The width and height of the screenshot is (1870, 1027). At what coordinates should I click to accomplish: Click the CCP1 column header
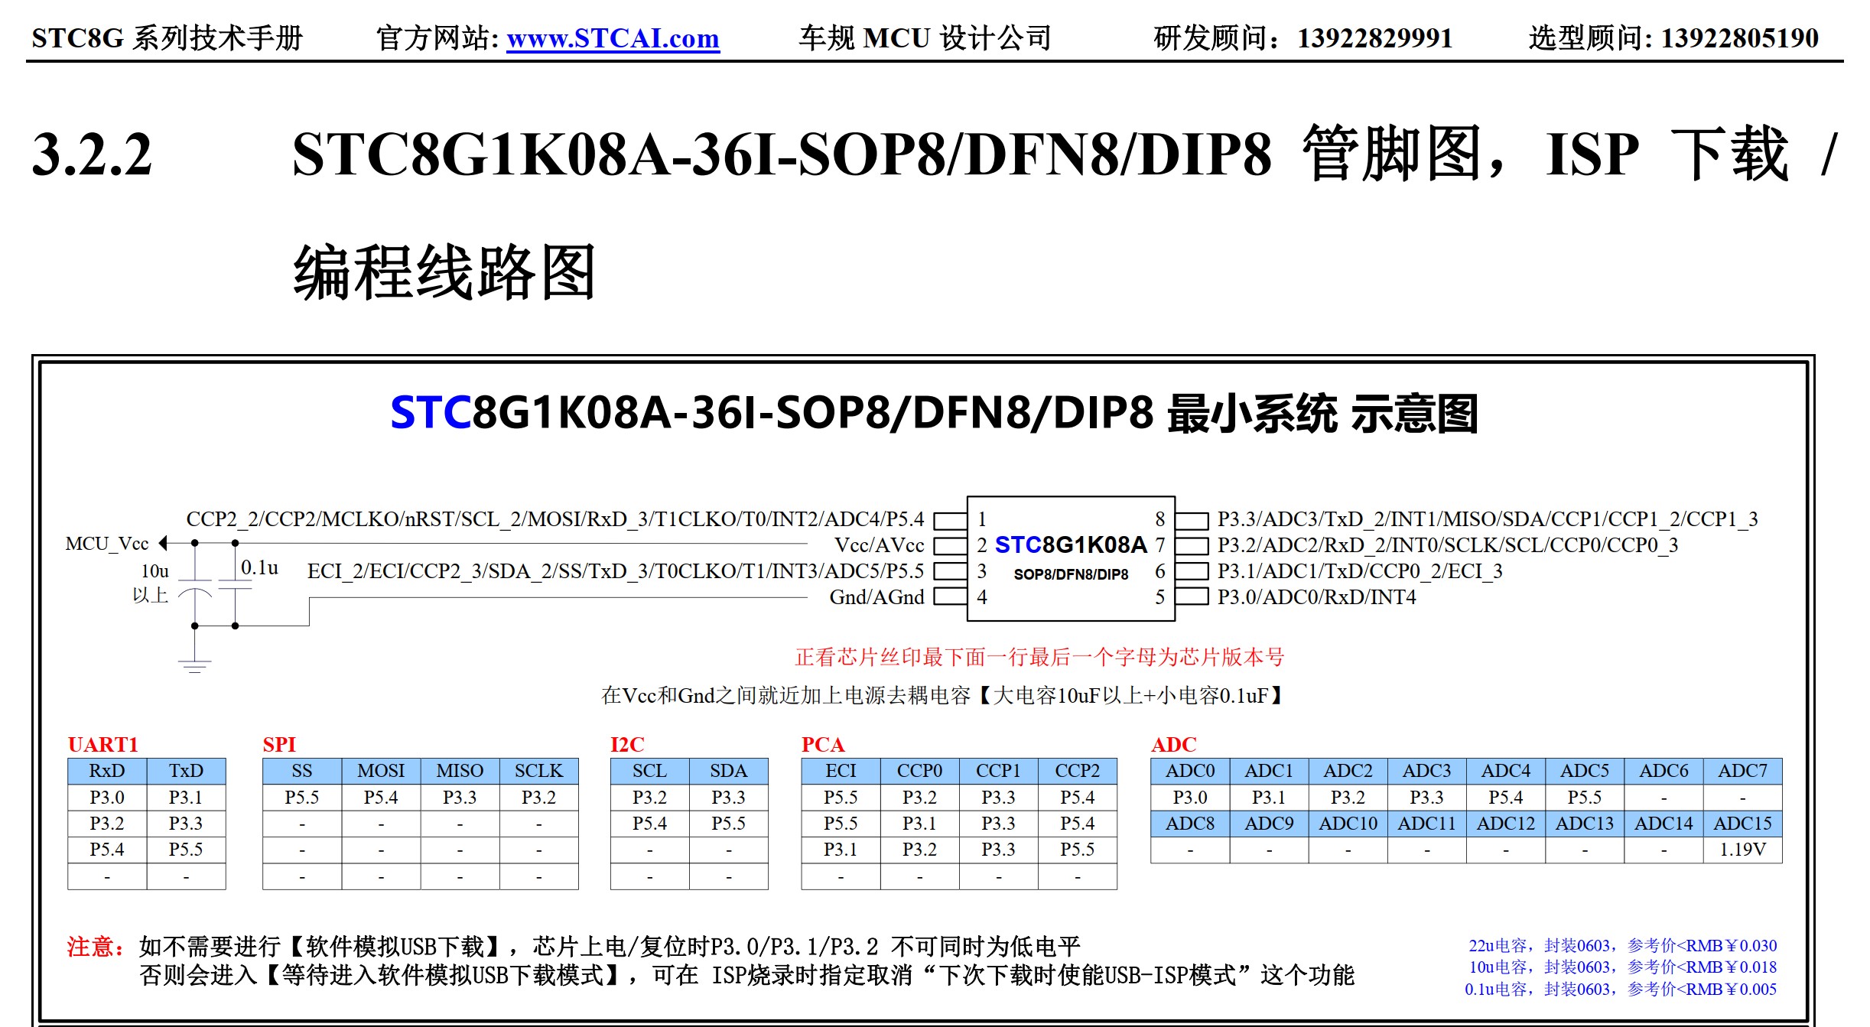tap(998, 771)
